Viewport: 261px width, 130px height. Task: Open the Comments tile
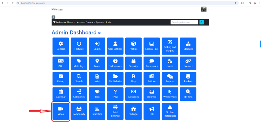(152, 63)
